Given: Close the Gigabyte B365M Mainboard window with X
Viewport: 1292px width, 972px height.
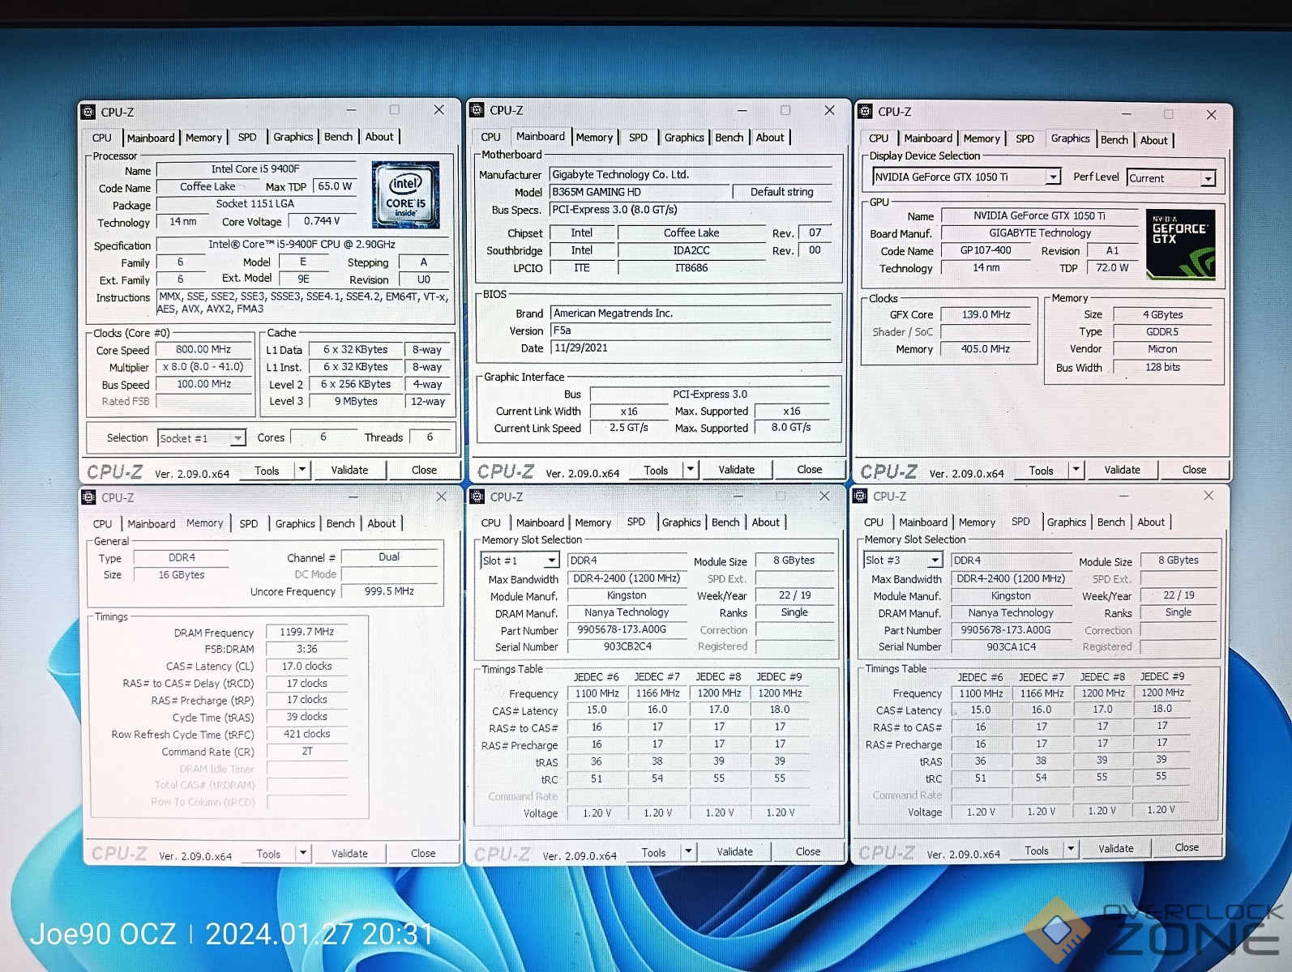Looking at the screenshot, I should coord(829,110).
